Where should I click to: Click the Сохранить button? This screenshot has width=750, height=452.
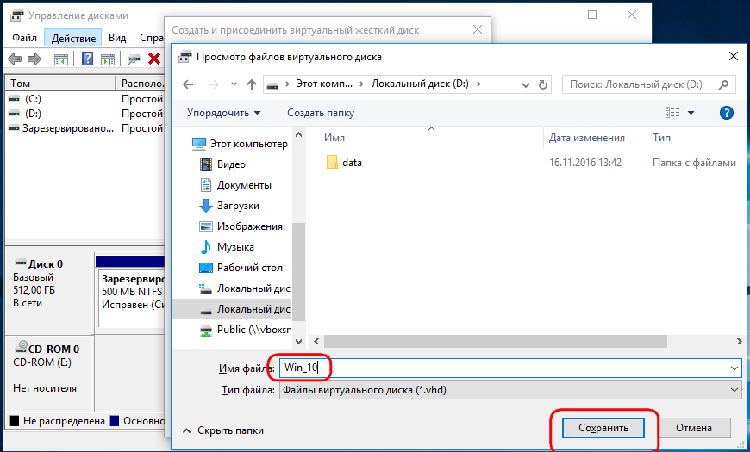pos(603,428)
